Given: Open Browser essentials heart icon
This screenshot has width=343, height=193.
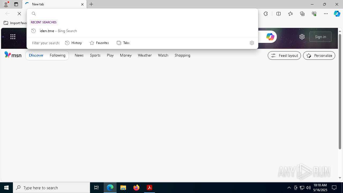Looking at the screenshot, I should click(314, 14).
